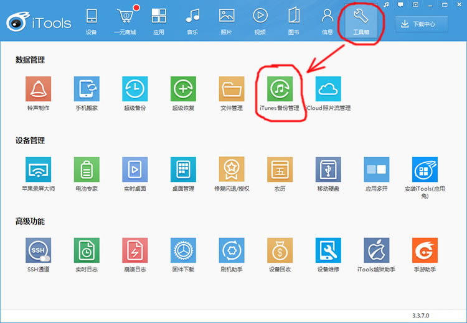Screen dimensions: 467x323
Task: Click 安装iTools(应用兔) install icon
Action: (x=425, y=170)
